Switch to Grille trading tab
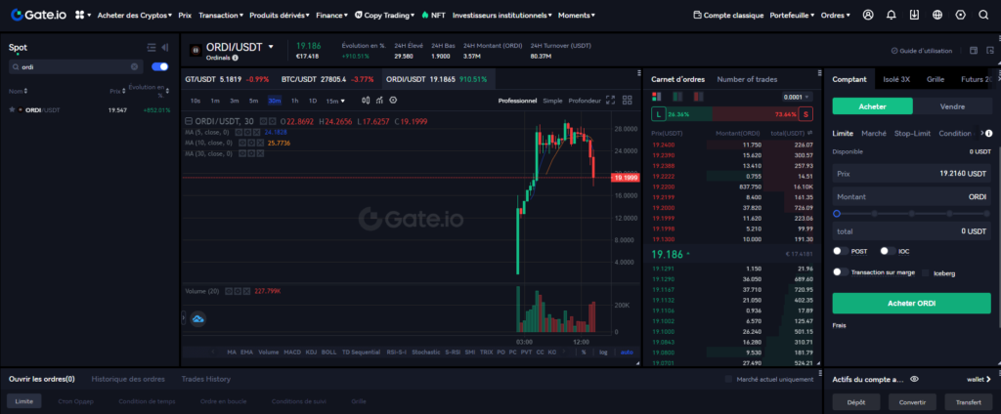 tap(936, 80)
